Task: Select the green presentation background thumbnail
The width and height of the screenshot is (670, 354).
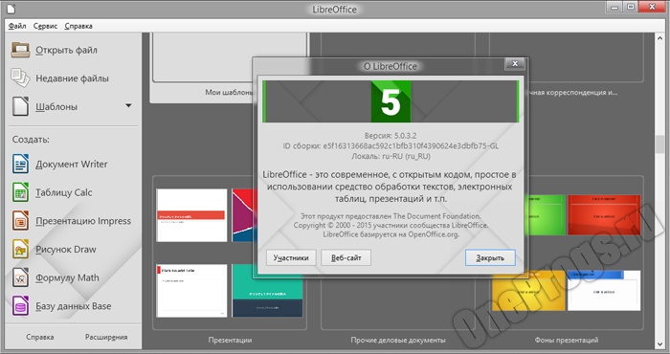Action: coord(547,214)
